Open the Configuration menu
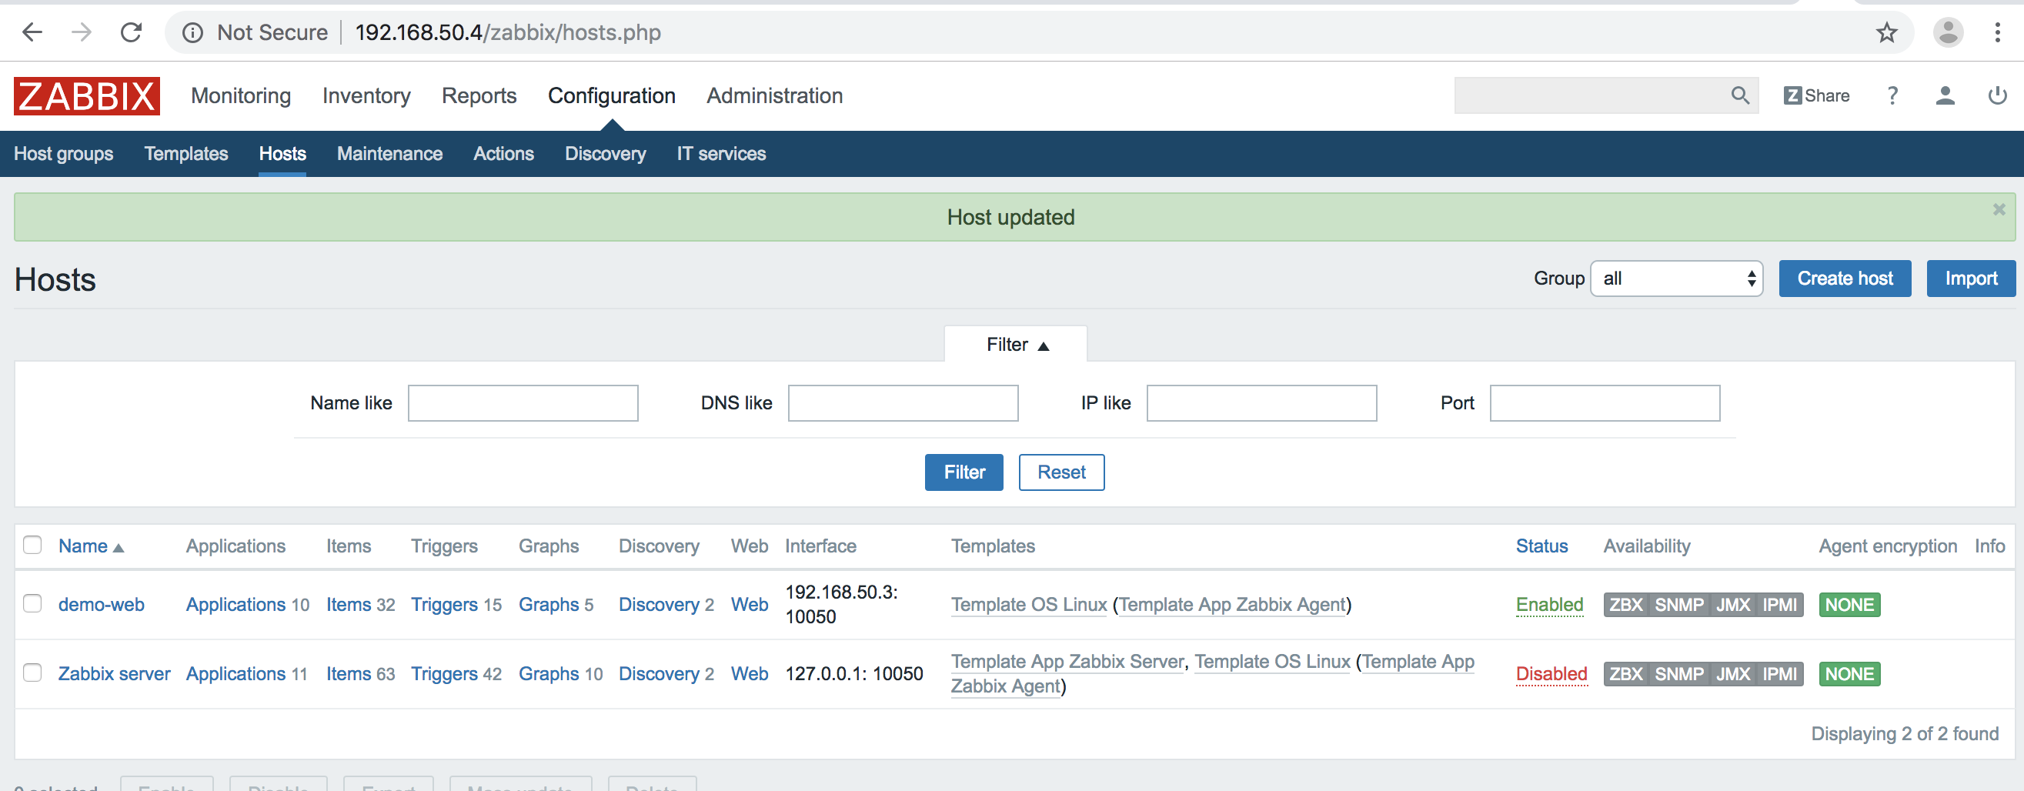2024x791 pixels. [611, 96]
